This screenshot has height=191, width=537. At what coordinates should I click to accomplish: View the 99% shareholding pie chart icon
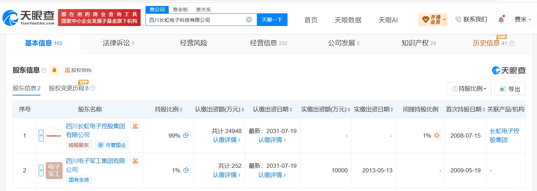coord(186,136)
